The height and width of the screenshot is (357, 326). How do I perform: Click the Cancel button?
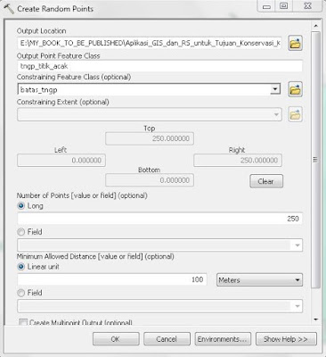click(x=167, y=339)
